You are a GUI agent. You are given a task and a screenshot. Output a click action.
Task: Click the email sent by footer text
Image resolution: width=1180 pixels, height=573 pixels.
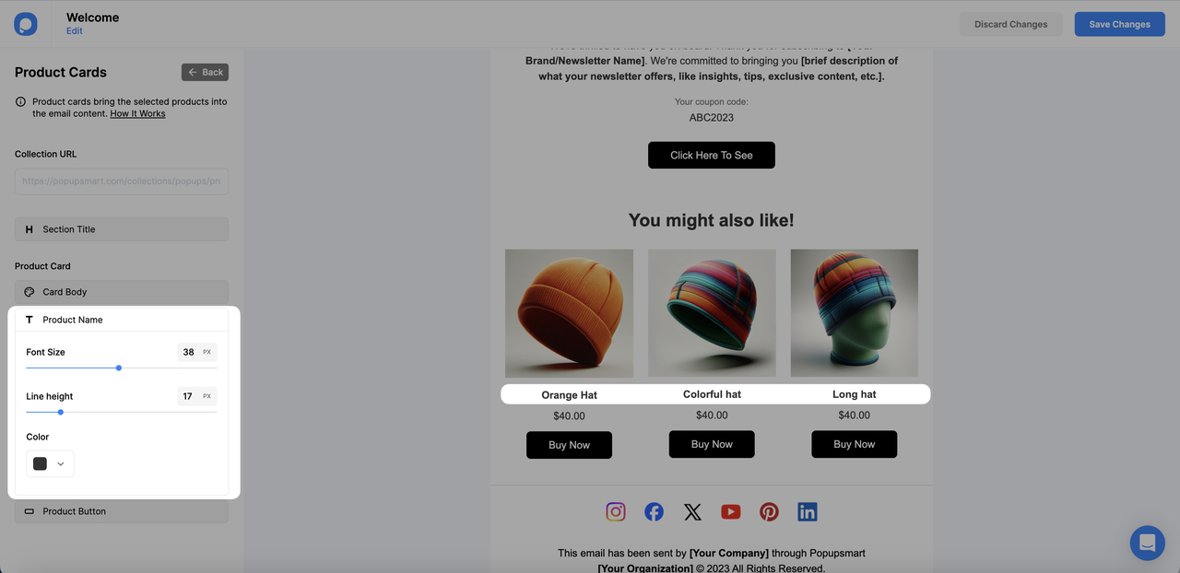[712, 553]
